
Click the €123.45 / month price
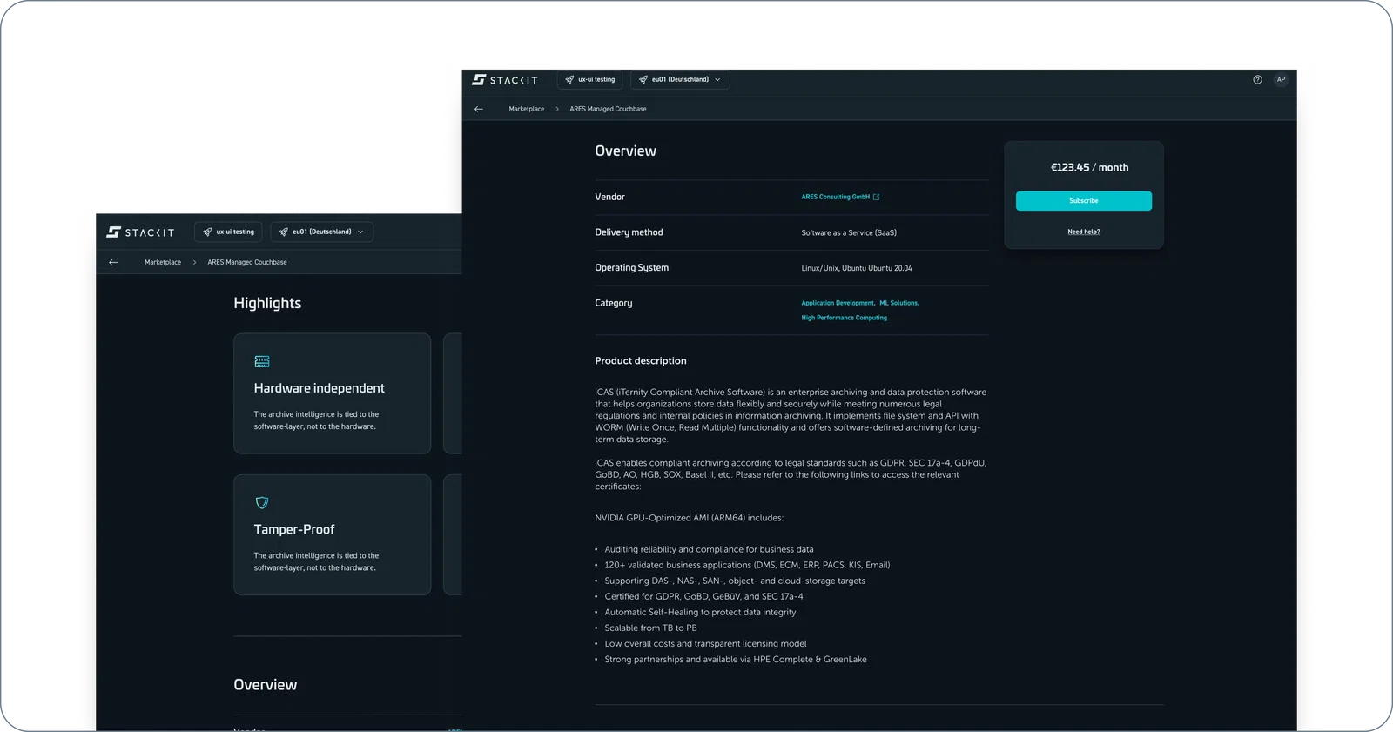click(x=1089, y=167)
